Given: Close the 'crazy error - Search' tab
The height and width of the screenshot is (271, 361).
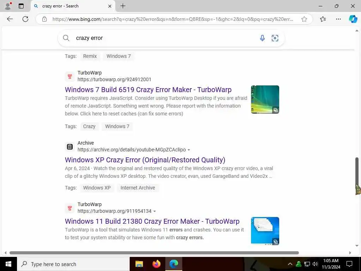Looking at the screenshot, I should (x=110, y=6).
